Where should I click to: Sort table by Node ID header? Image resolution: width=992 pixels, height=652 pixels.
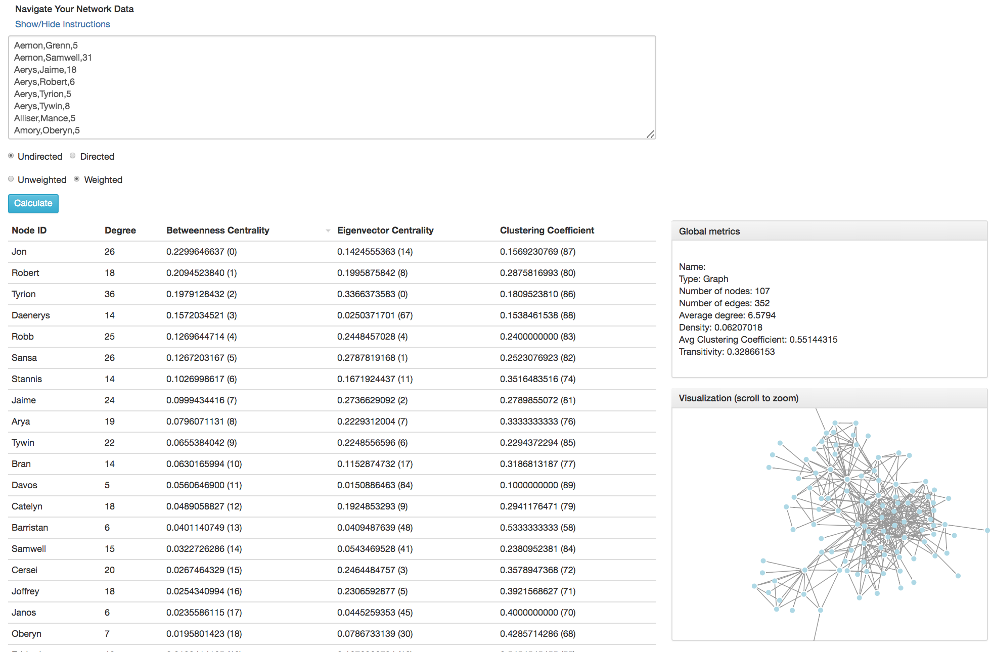(x=29, y=230)
